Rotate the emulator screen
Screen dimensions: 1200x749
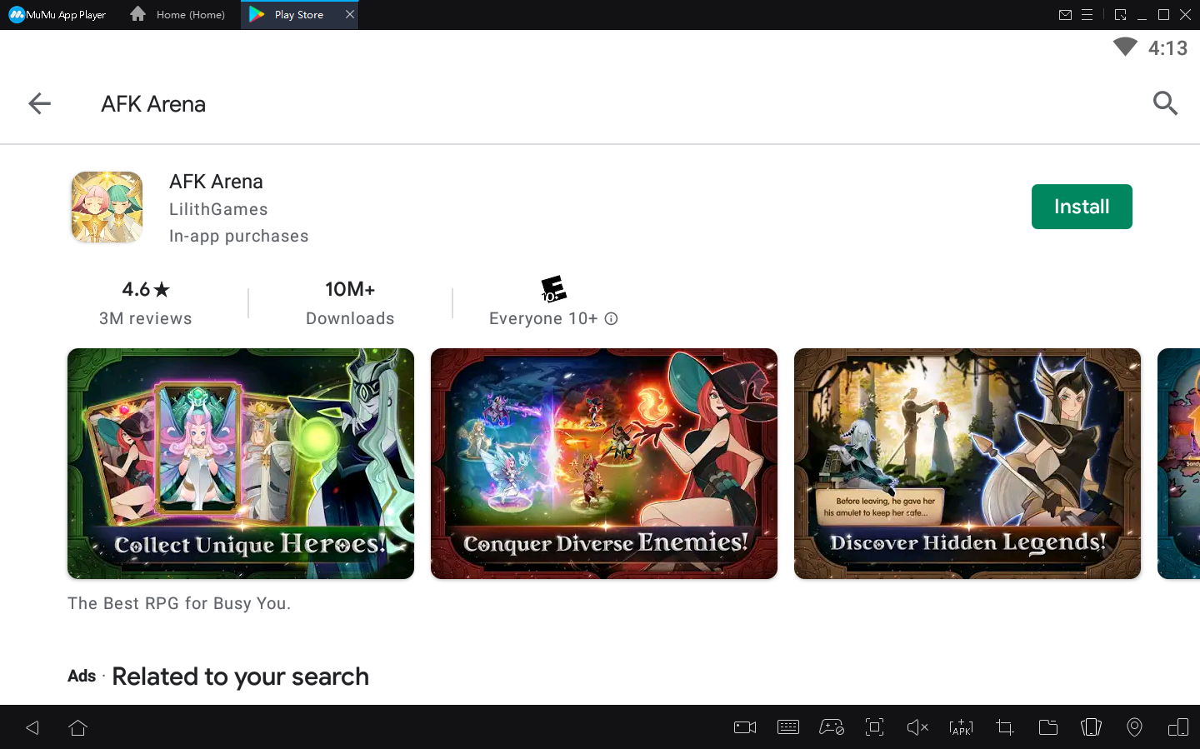pos(1177,727)
